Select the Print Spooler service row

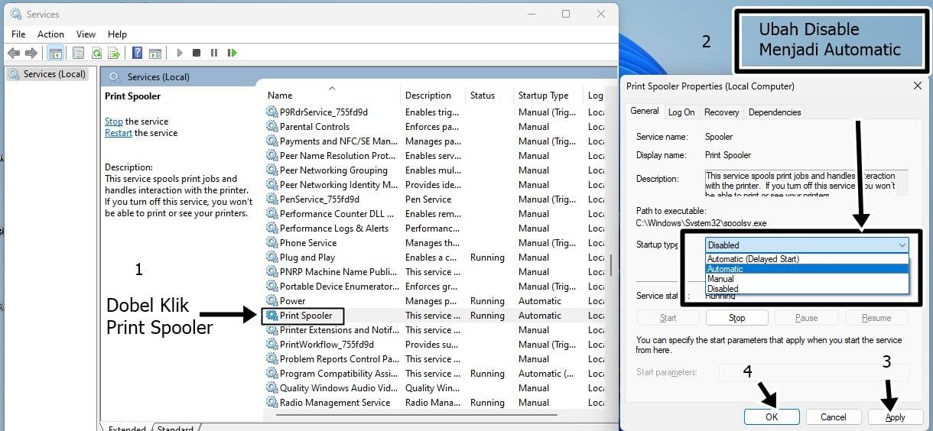(434, 316)
